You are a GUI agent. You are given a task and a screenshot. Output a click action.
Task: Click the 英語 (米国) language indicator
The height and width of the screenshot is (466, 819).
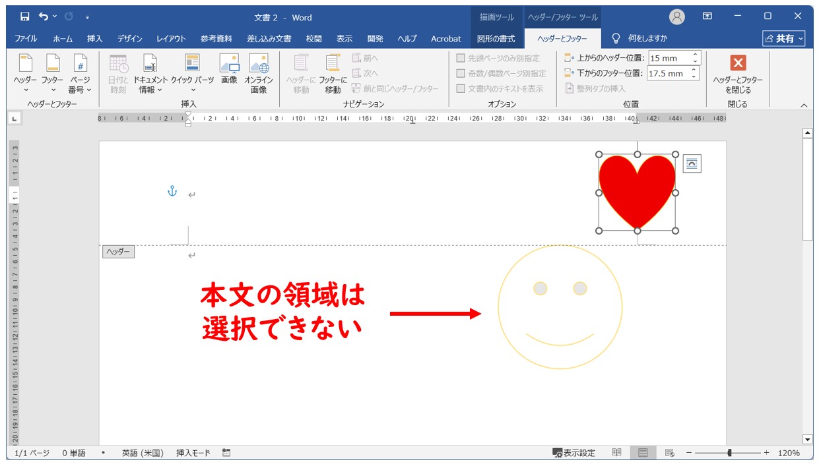click(143, 453)
